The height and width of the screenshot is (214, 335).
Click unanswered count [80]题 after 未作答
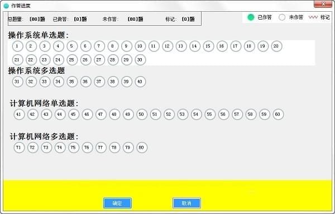click(135, 19)
